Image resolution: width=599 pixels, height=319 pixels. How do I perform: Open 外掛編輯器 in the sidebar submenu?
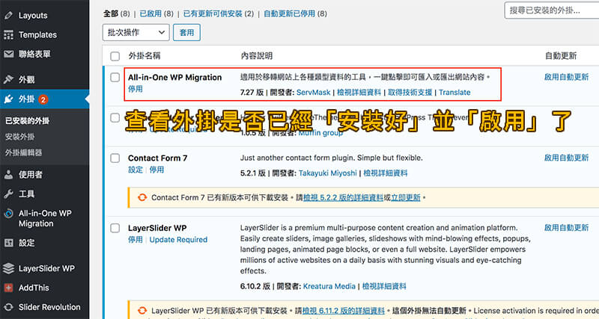23,152
